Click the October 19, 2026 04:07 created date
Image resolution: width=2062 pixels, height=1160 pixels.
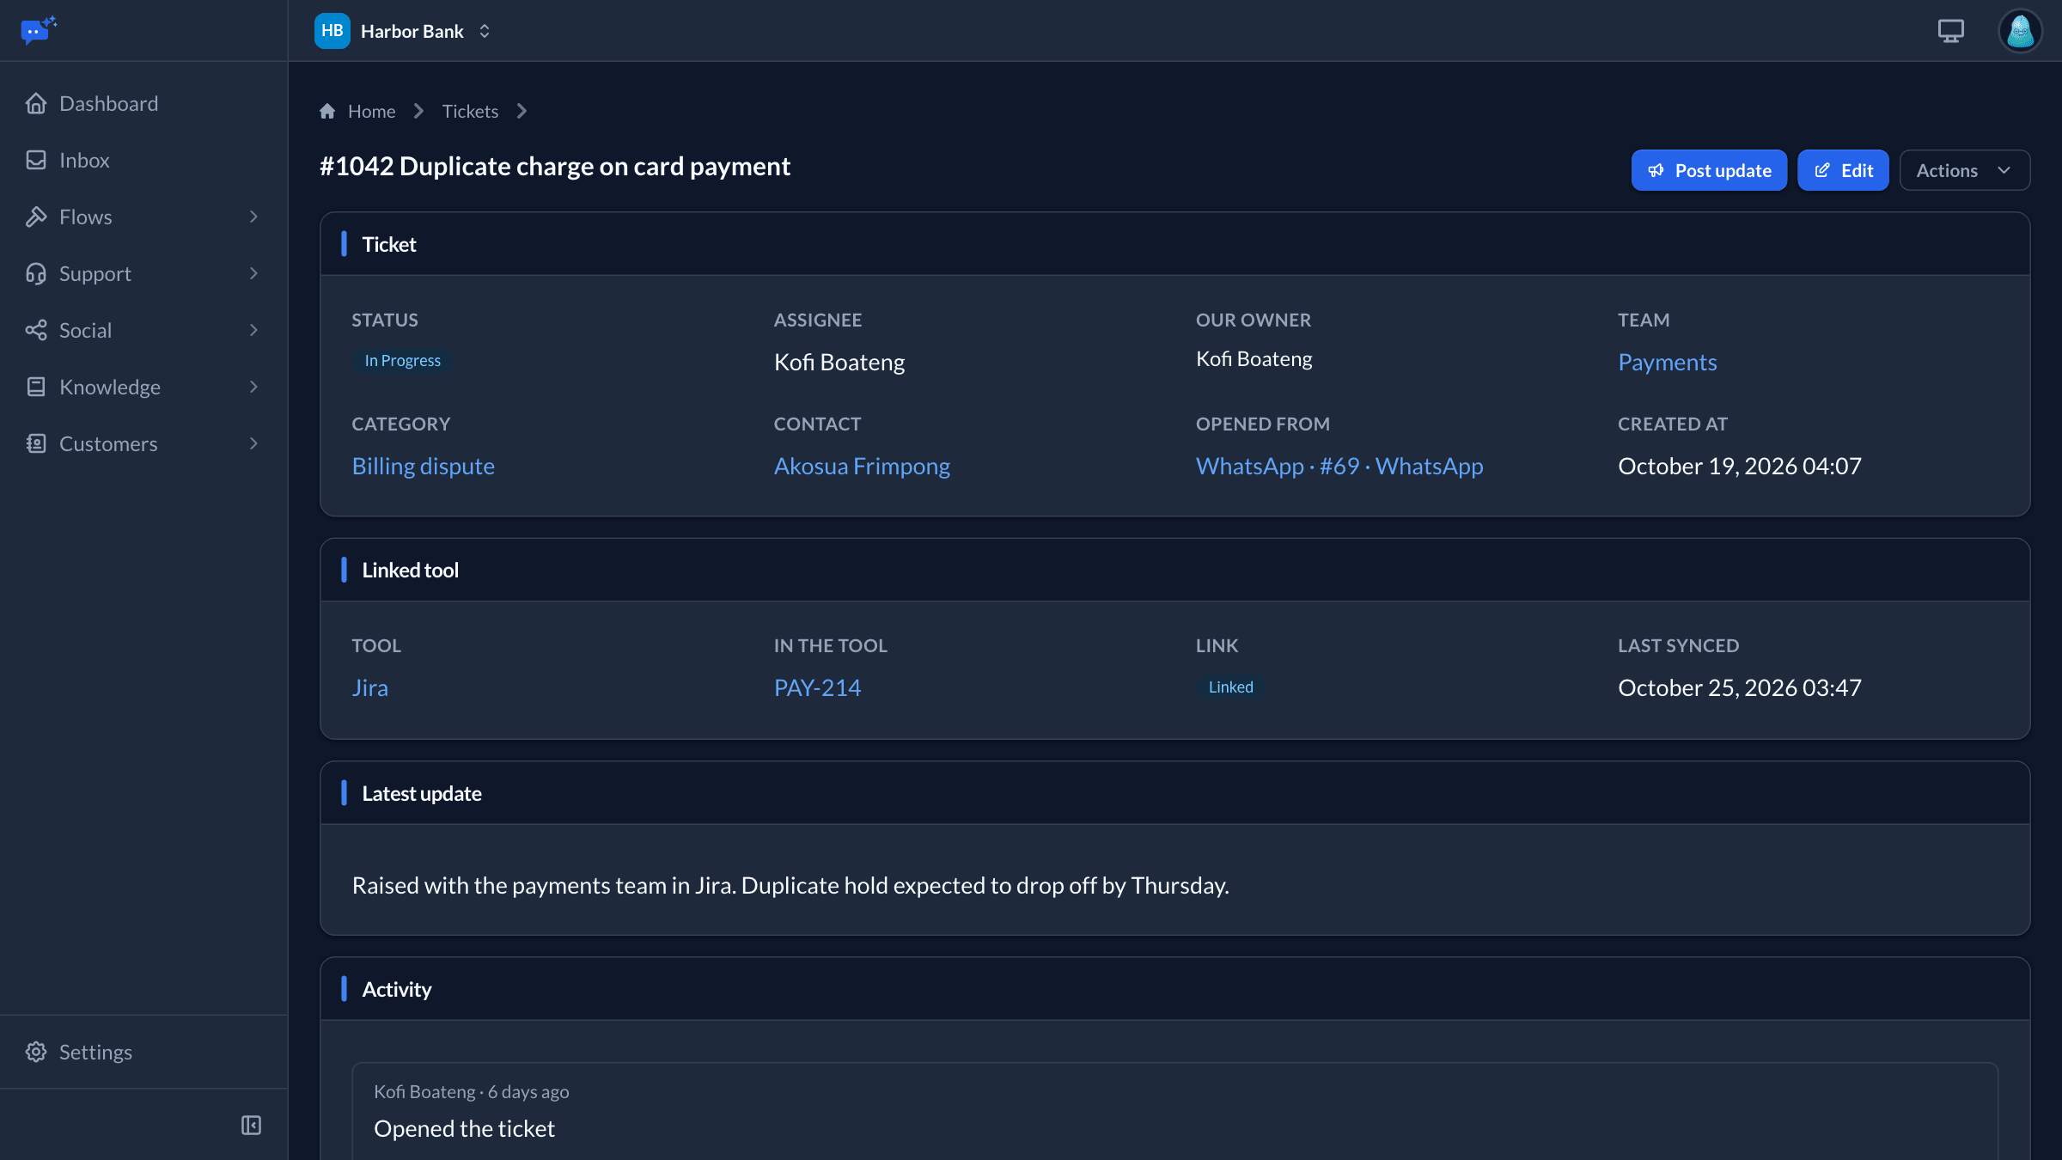pyautogui.click(x=1739, y=466)
